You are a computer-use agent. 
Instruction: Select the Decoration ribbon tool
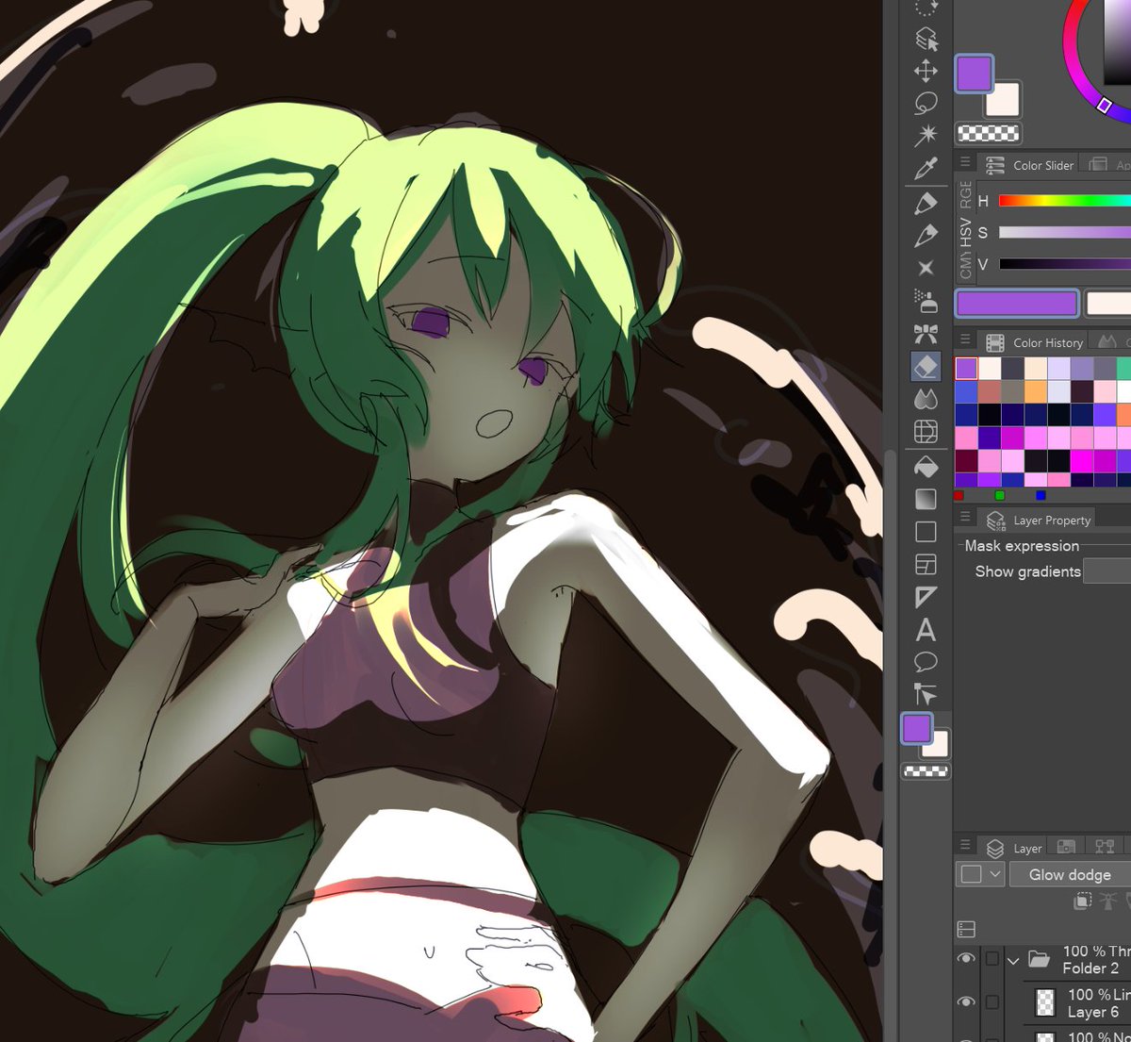tap(926, 333)
